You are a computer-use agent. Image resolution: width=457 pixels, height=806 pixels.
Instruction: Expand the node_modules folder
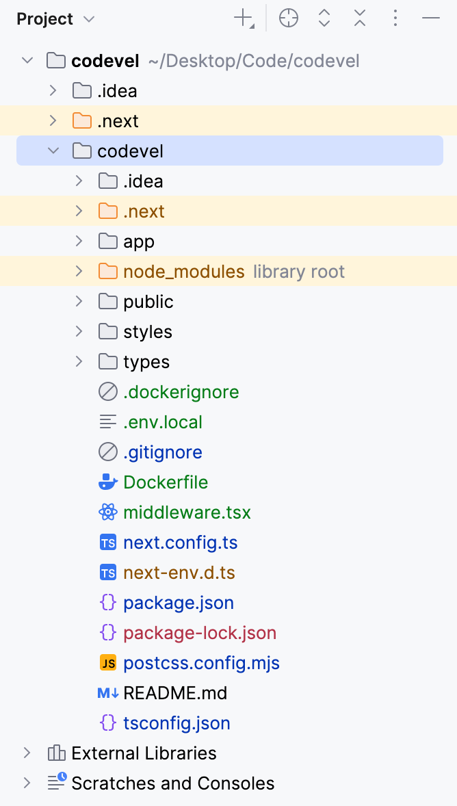[x=79, y=272]
